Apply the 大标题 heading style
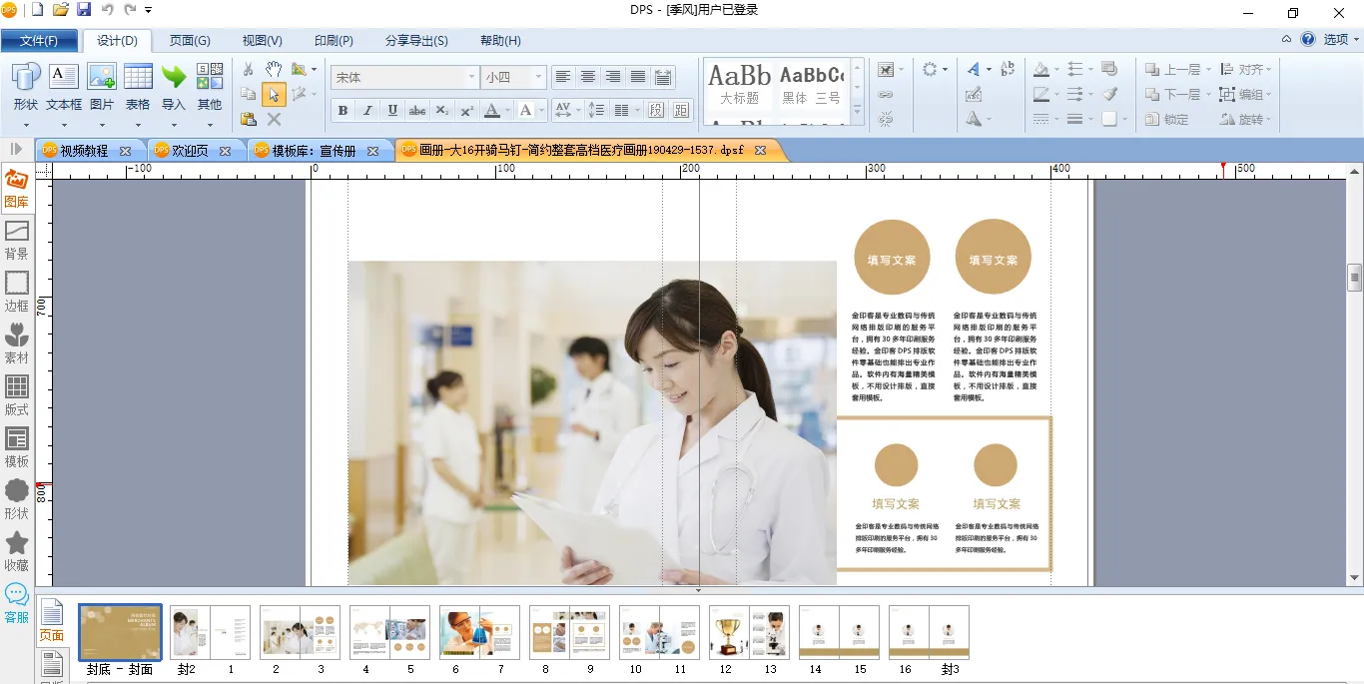This screenshot has height=684, width=1364. [740, 84]
